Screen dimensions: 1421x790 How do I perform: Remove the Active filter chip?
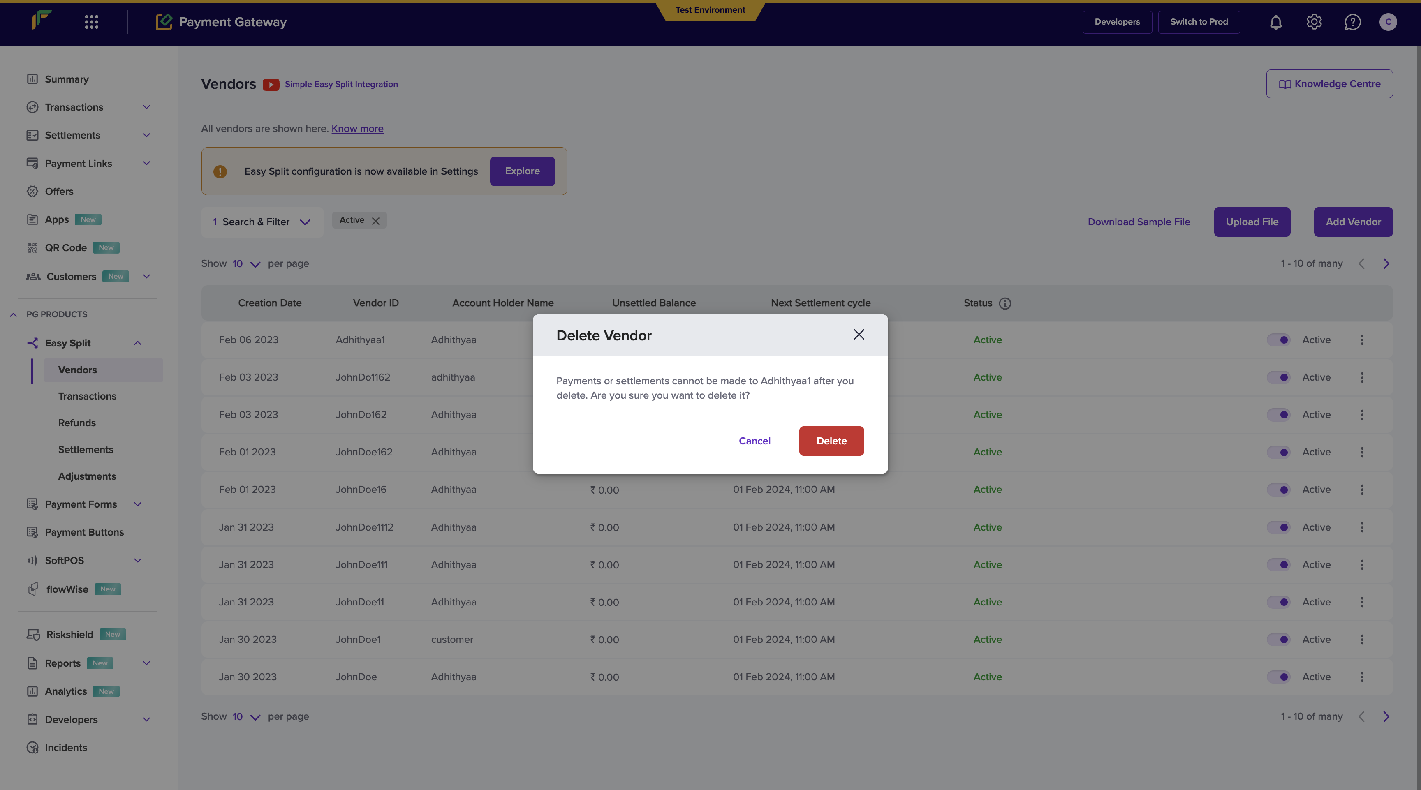[x=376, y=220]
